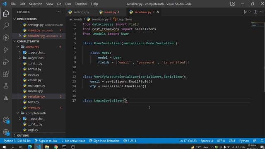
Task: Open Explorer Views and More Actions ellipsis
Action: point(60,12)
